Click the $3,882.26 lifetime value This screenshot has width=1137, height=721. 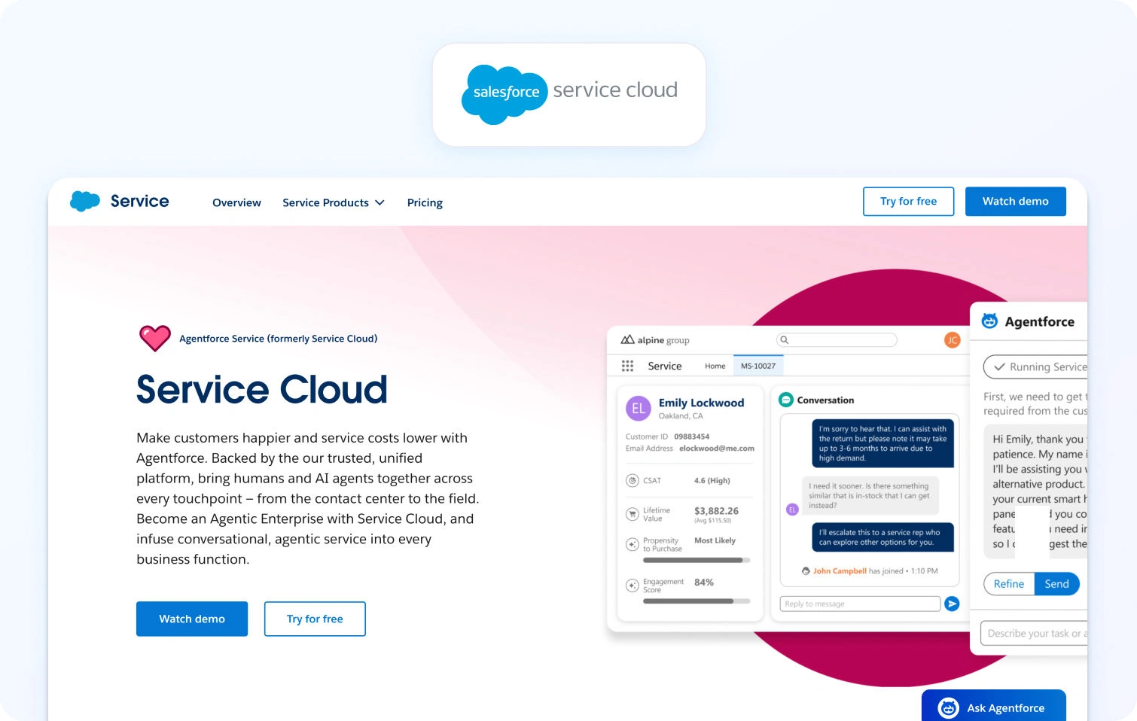[716, 511]
